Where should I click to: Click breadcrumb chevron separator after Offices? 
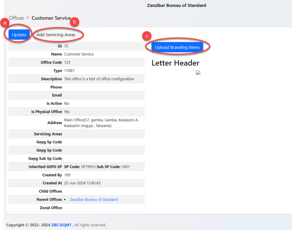point(28,18)
